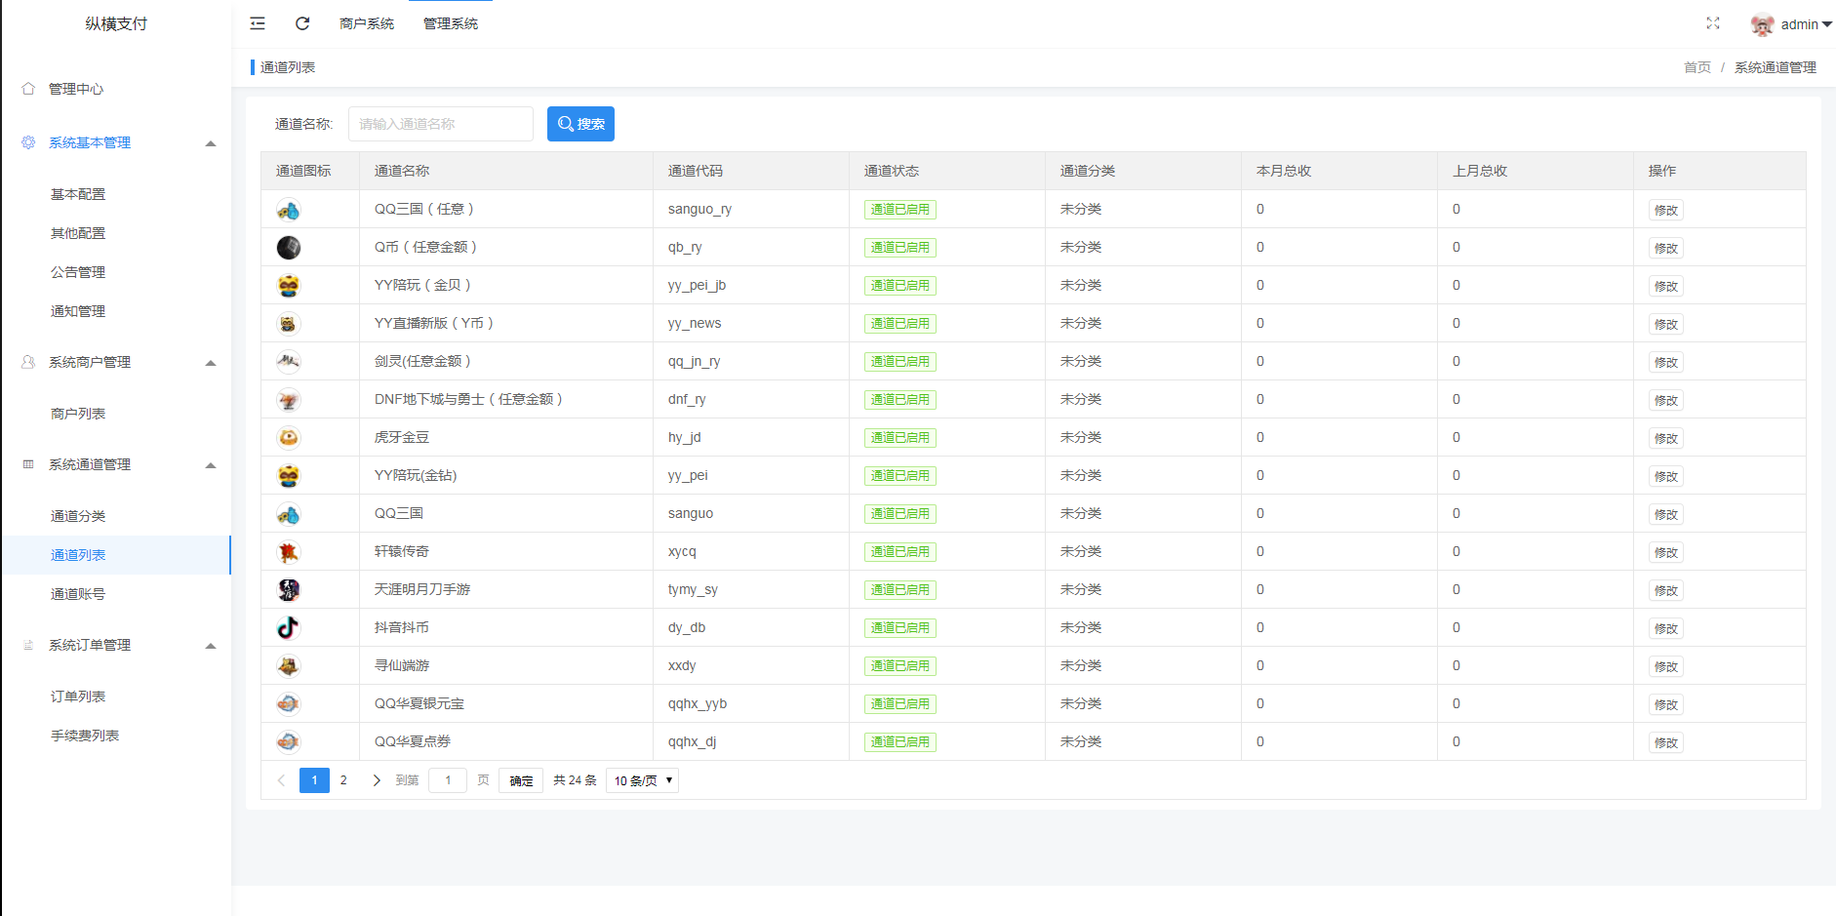Open the 10 条/页 page size dropdown
The image size is (1836, 916).
pyautogui.click(x=642, y=780)
